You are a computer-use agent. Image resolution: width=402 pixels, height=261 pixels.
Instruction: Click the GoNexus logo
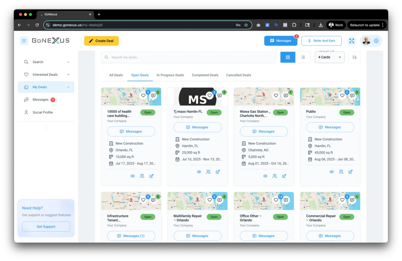pyautogui.click(x=51, y=41)
